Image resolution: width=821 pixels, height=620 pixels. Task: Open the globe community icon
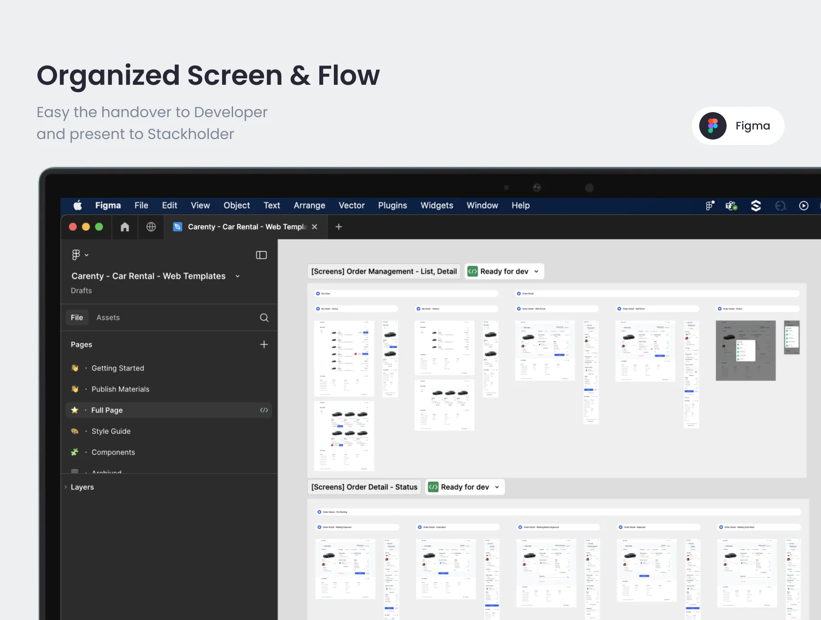[x=151, y=227]
